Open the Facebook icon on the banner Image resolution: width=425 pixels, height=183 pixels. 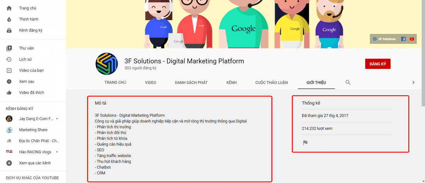pyautogui.click(x=403, y=39)
